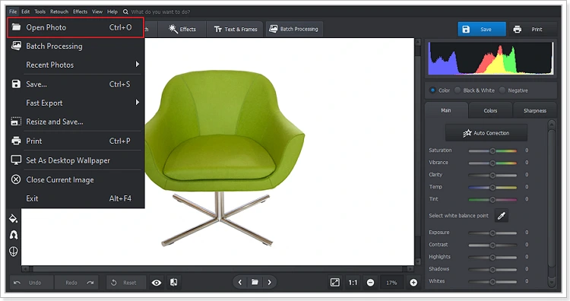Screen dimensions: 570x301
Task: Click the Exposure slider handle
Action: pos(492,233)
